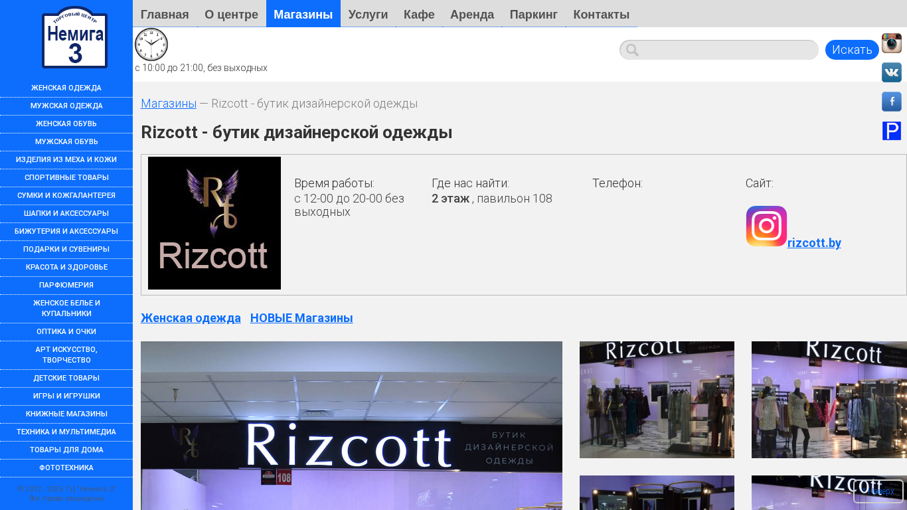907x510 pixels.
Task: Click the Rizcott store logo image
Action: tap(214, 223)
